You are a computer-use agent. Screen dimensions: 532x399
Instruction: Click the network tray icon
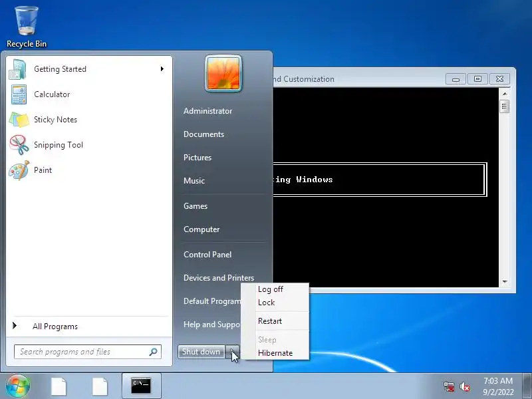[449, 386]
